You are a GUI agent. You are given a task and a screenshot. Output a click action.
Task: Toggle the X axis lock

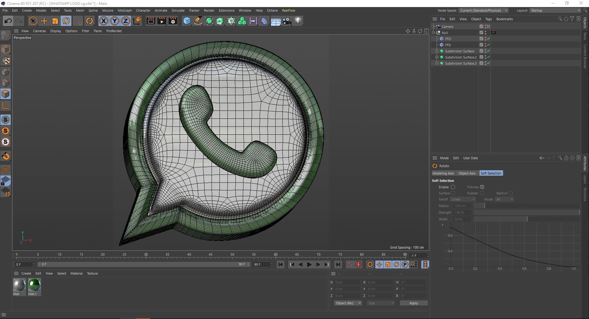pos(104,21)
